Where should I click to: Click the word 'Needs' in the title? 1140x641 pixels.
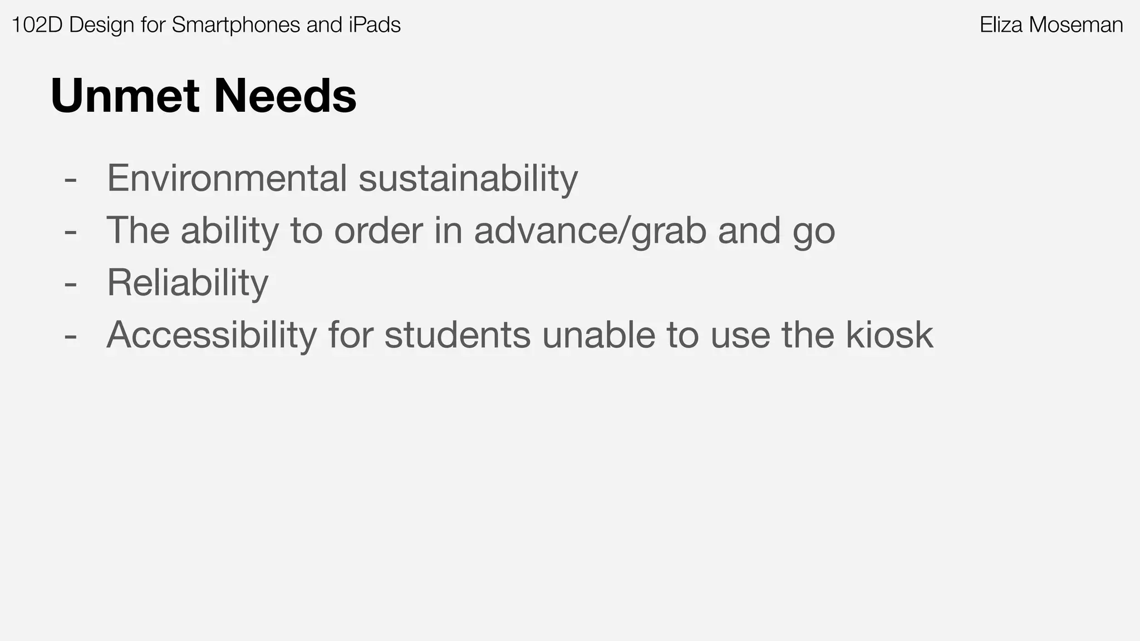(x=285, y=96)
